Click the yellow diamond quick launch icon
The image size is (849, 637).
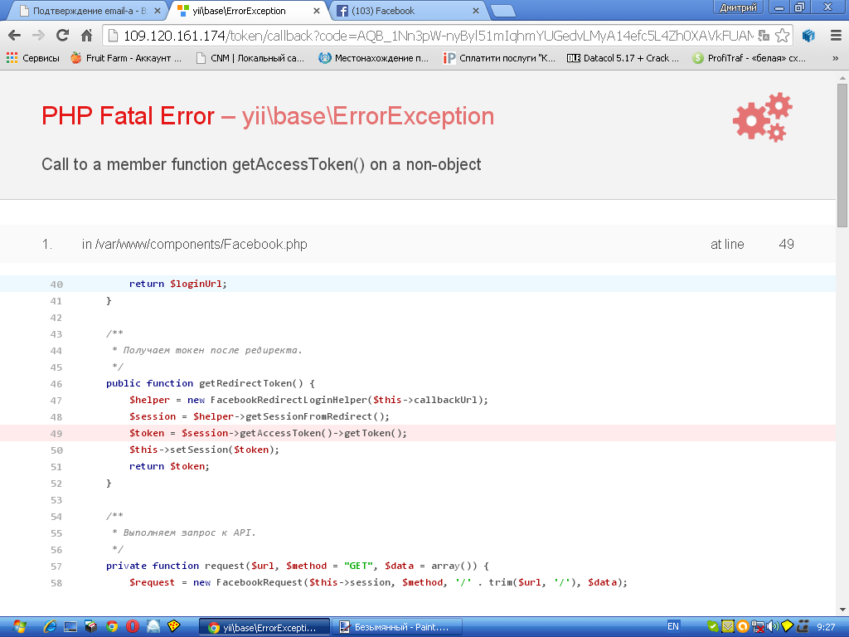[174, 627]
